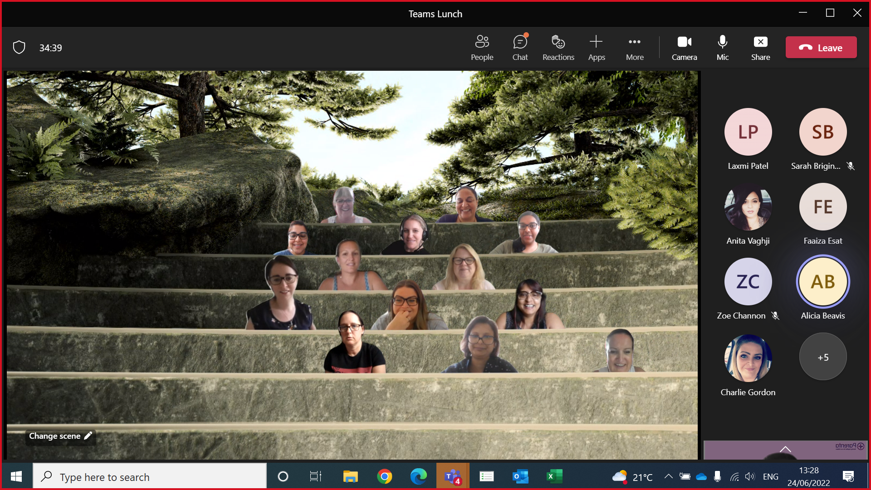Open the Microsoft Teams taskbar icon

tap(452, 476)
